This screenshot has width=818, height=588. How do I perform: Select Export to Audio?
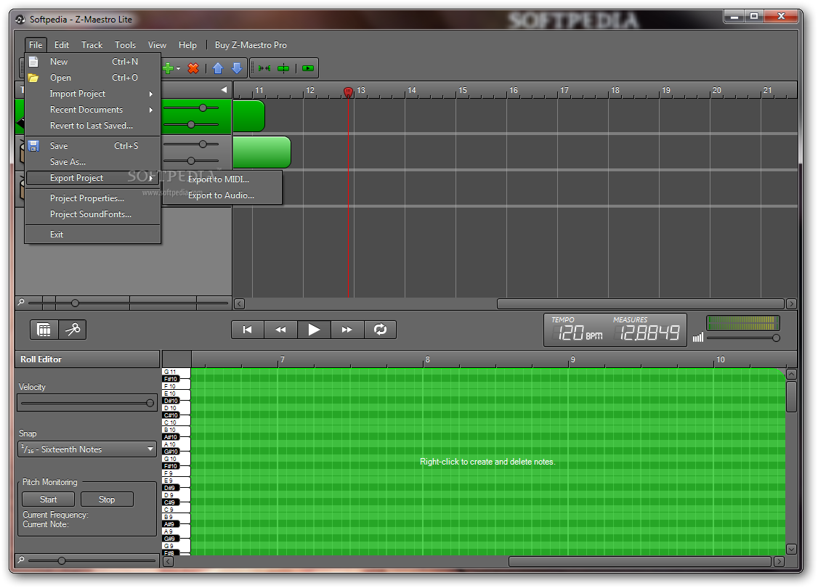[x=222, y=195]
